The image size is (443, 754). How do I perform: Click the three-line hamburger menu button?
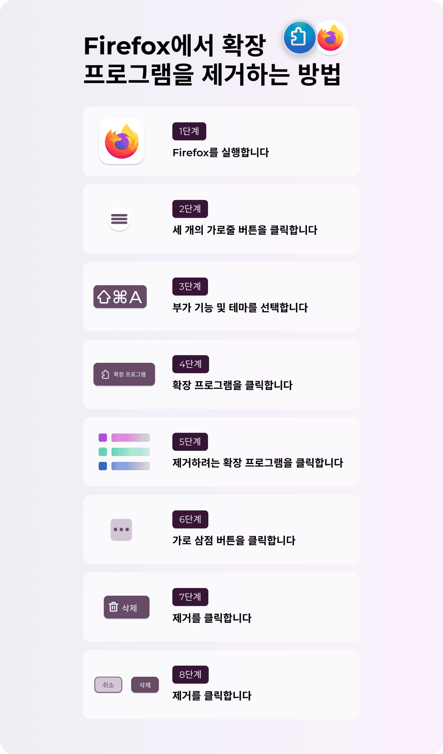point(119,219)
